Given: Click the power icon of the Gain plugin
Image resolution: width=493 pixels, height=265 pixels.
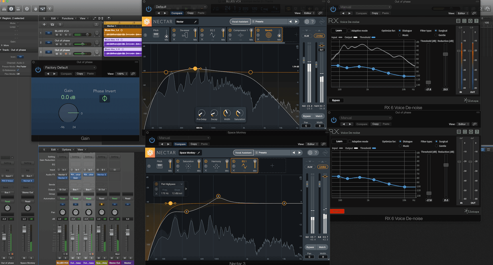Looking at the screenshot, I should click(38, 70).
